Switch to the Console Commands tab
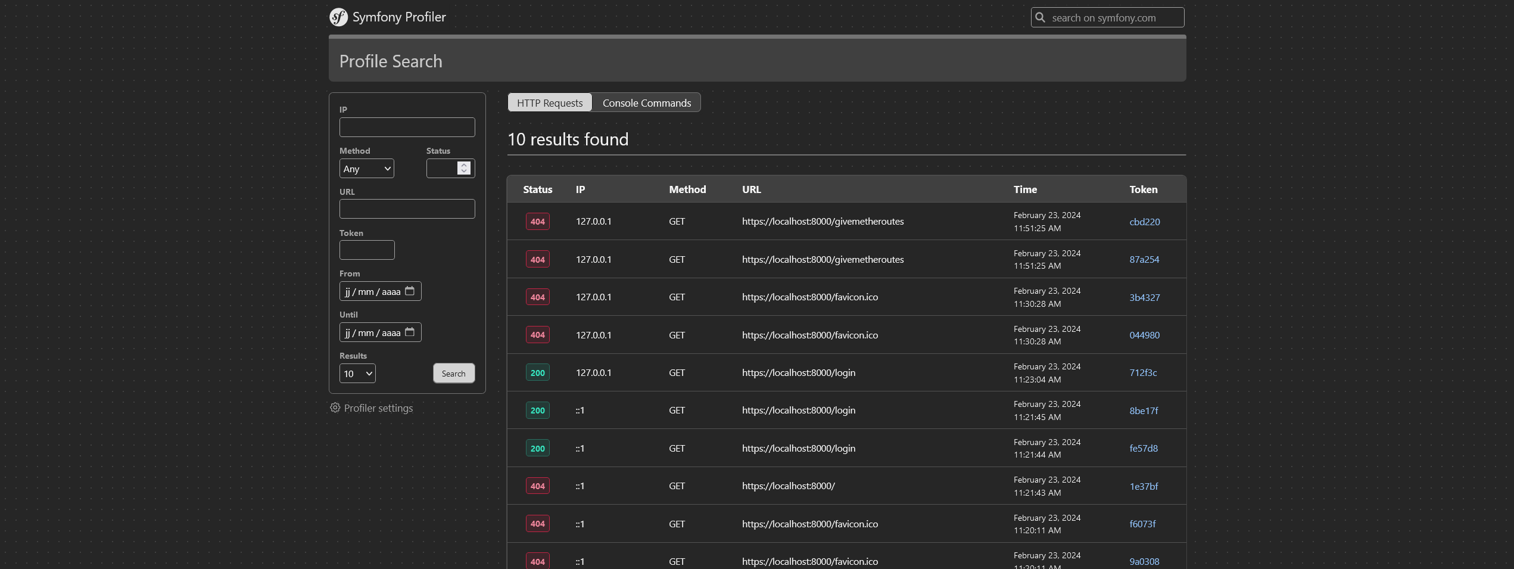 point(646,103)
